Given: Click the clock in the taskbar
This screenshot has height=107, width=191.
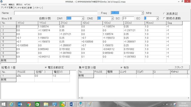Looking at the screenshot, I should click(x=184, y=104).
